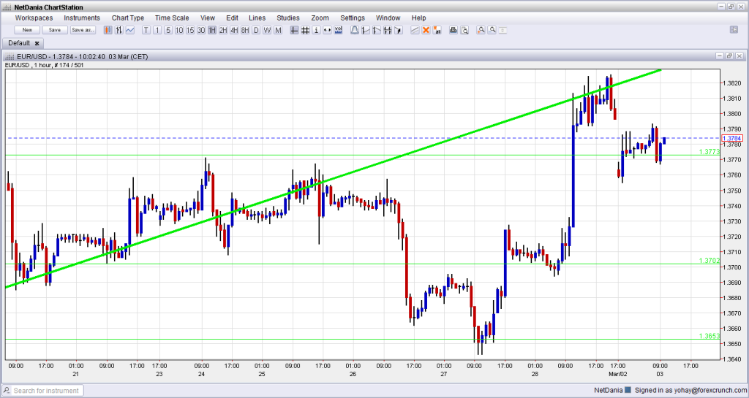Image resolution: width=749 pixels, height=398 pixels.
Task: Click the drawing icon right of bell
Action: pos(366,30)
